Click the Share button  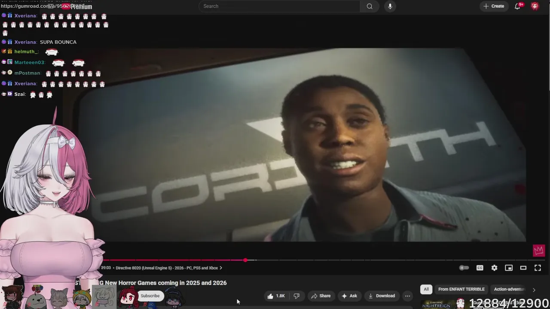321,296
